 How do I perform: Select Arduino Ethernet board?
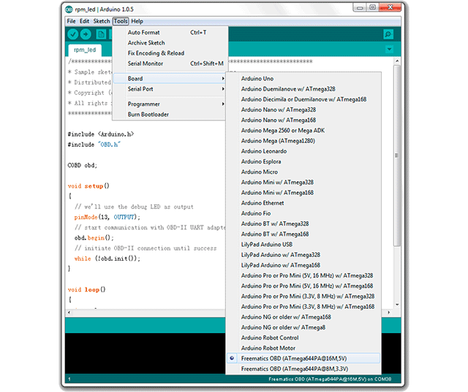(x=303, y=203)
